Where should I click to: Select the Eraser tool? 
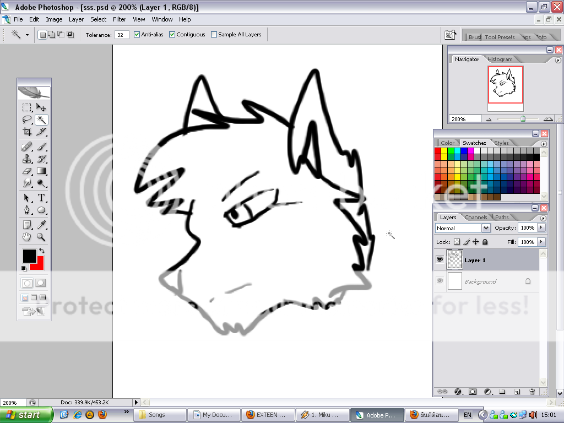click(x=27, y=171)
